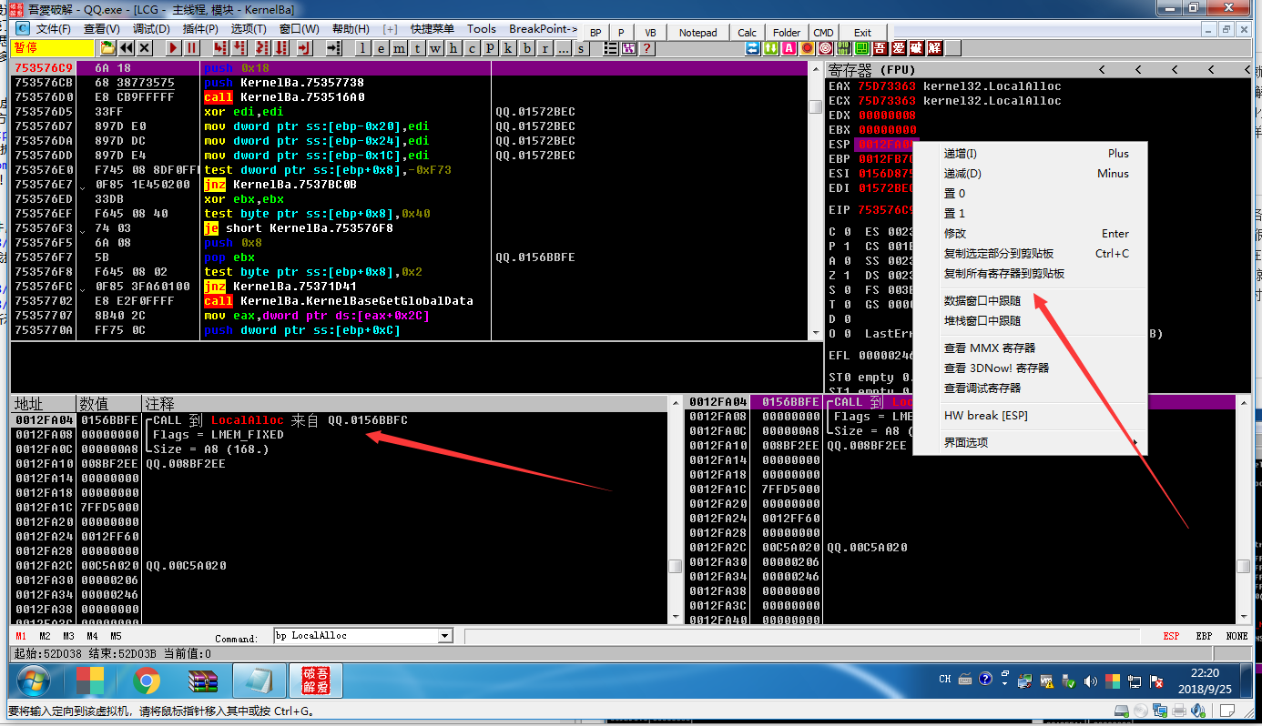Open Patches via the 'P' toolbar button
This screenshot has height=726, width=1262.
click(490, 48)
